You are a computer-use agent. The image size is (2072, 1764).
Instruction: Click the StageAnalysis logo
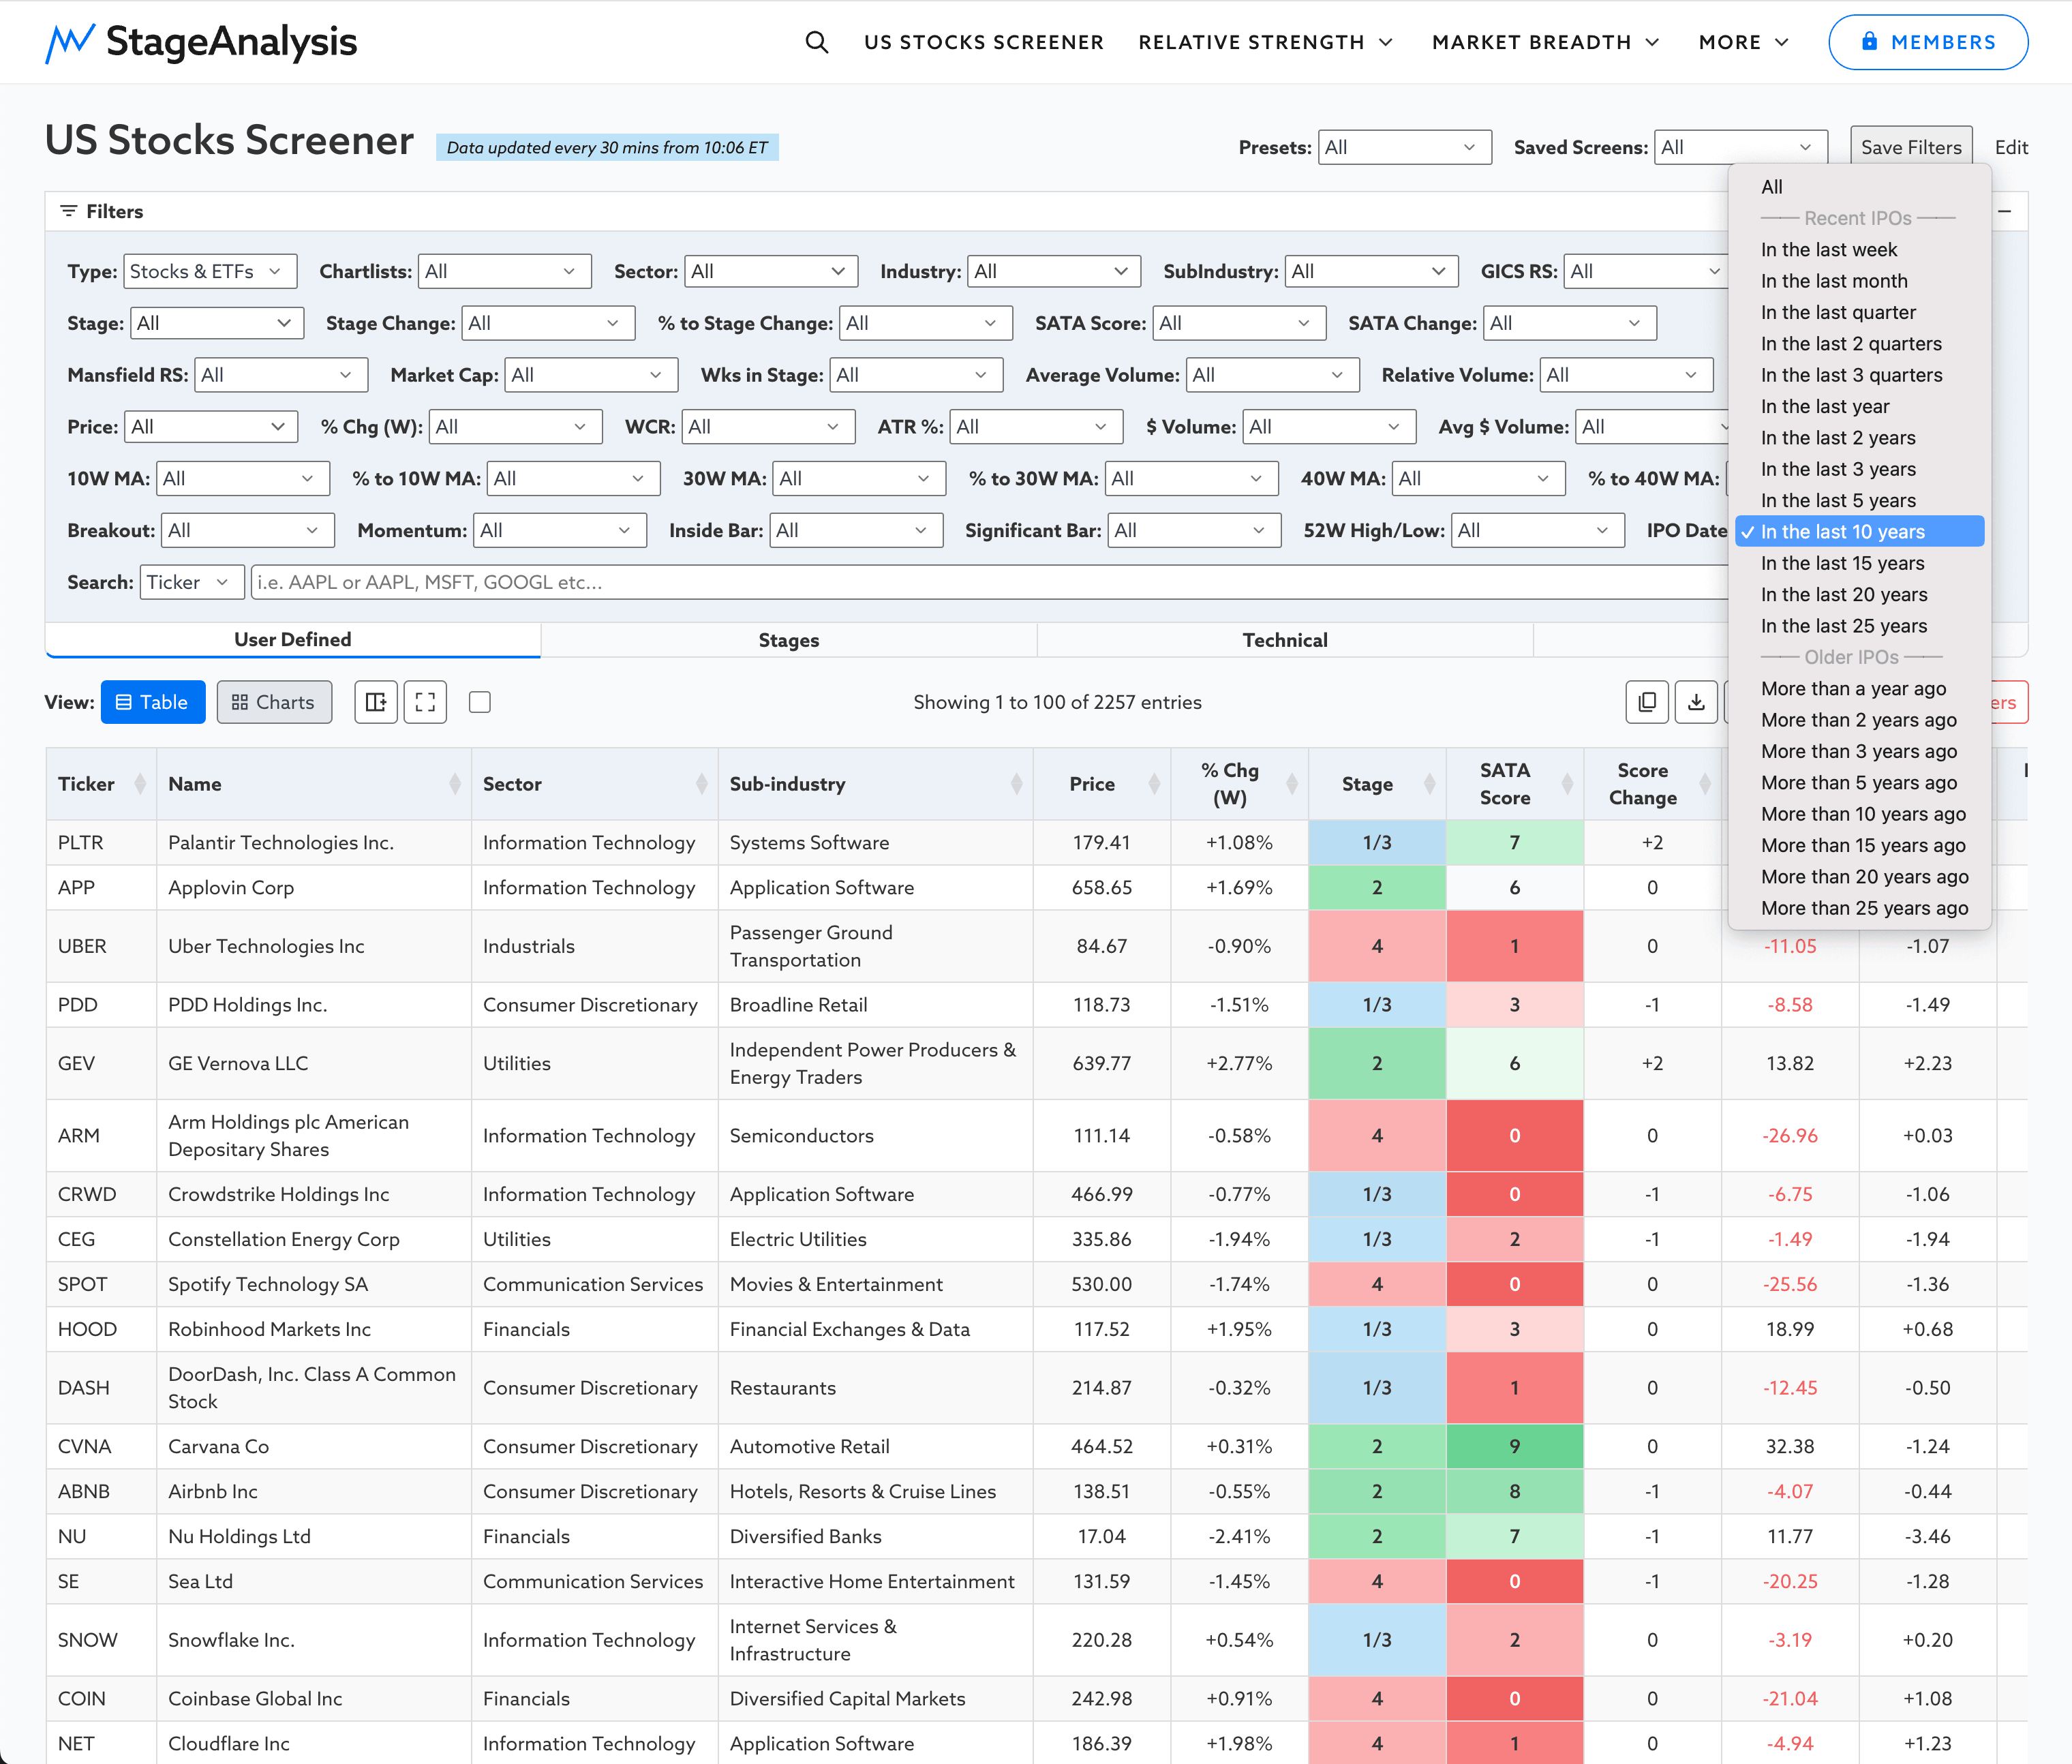tap(201, 42)
